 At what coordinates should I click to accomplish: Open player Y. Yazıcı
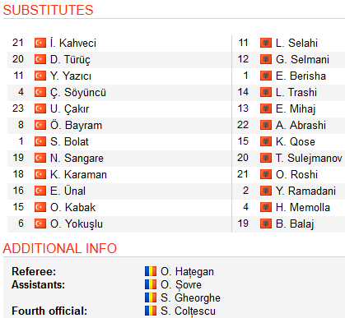(71, 76)
